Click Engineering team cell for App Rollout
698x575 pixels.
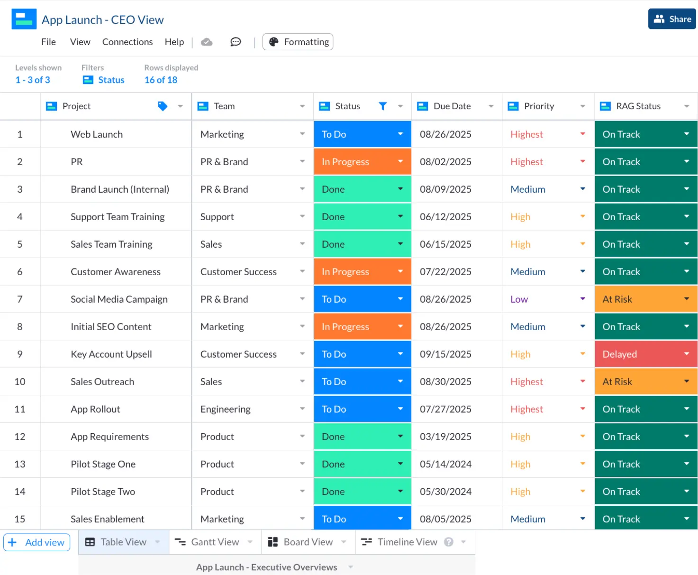point(253,409)
